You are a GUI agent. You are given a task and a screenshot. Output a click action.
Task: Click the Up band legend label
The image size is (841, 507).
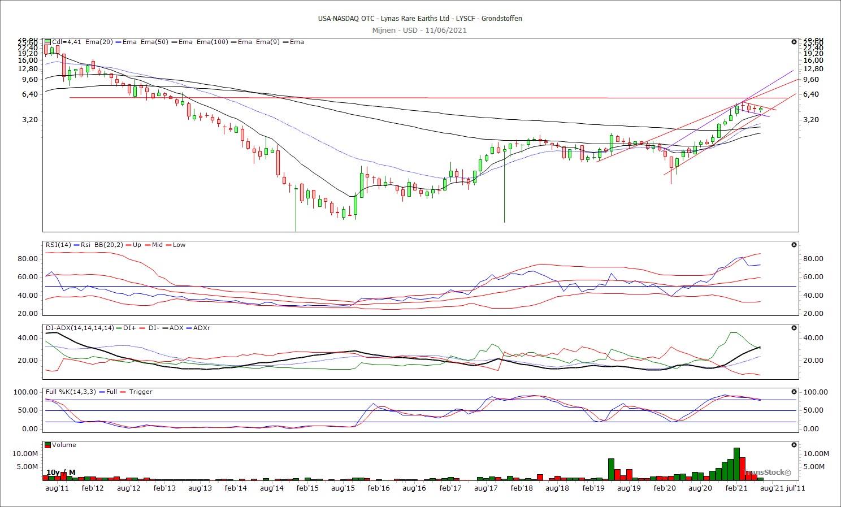137,245
